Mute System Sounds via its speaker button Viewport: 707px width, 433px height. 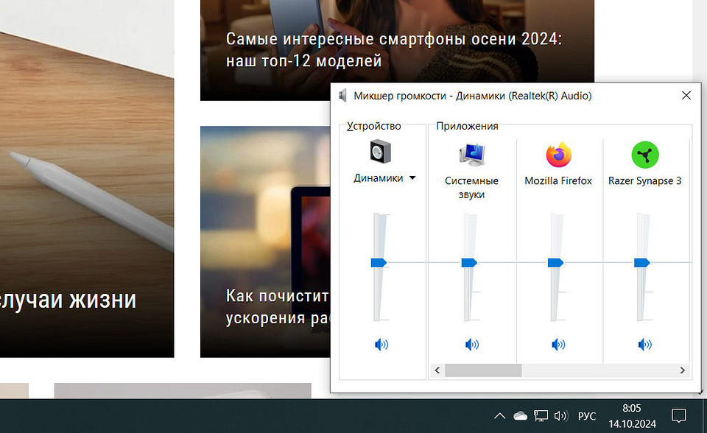[472, 344]
